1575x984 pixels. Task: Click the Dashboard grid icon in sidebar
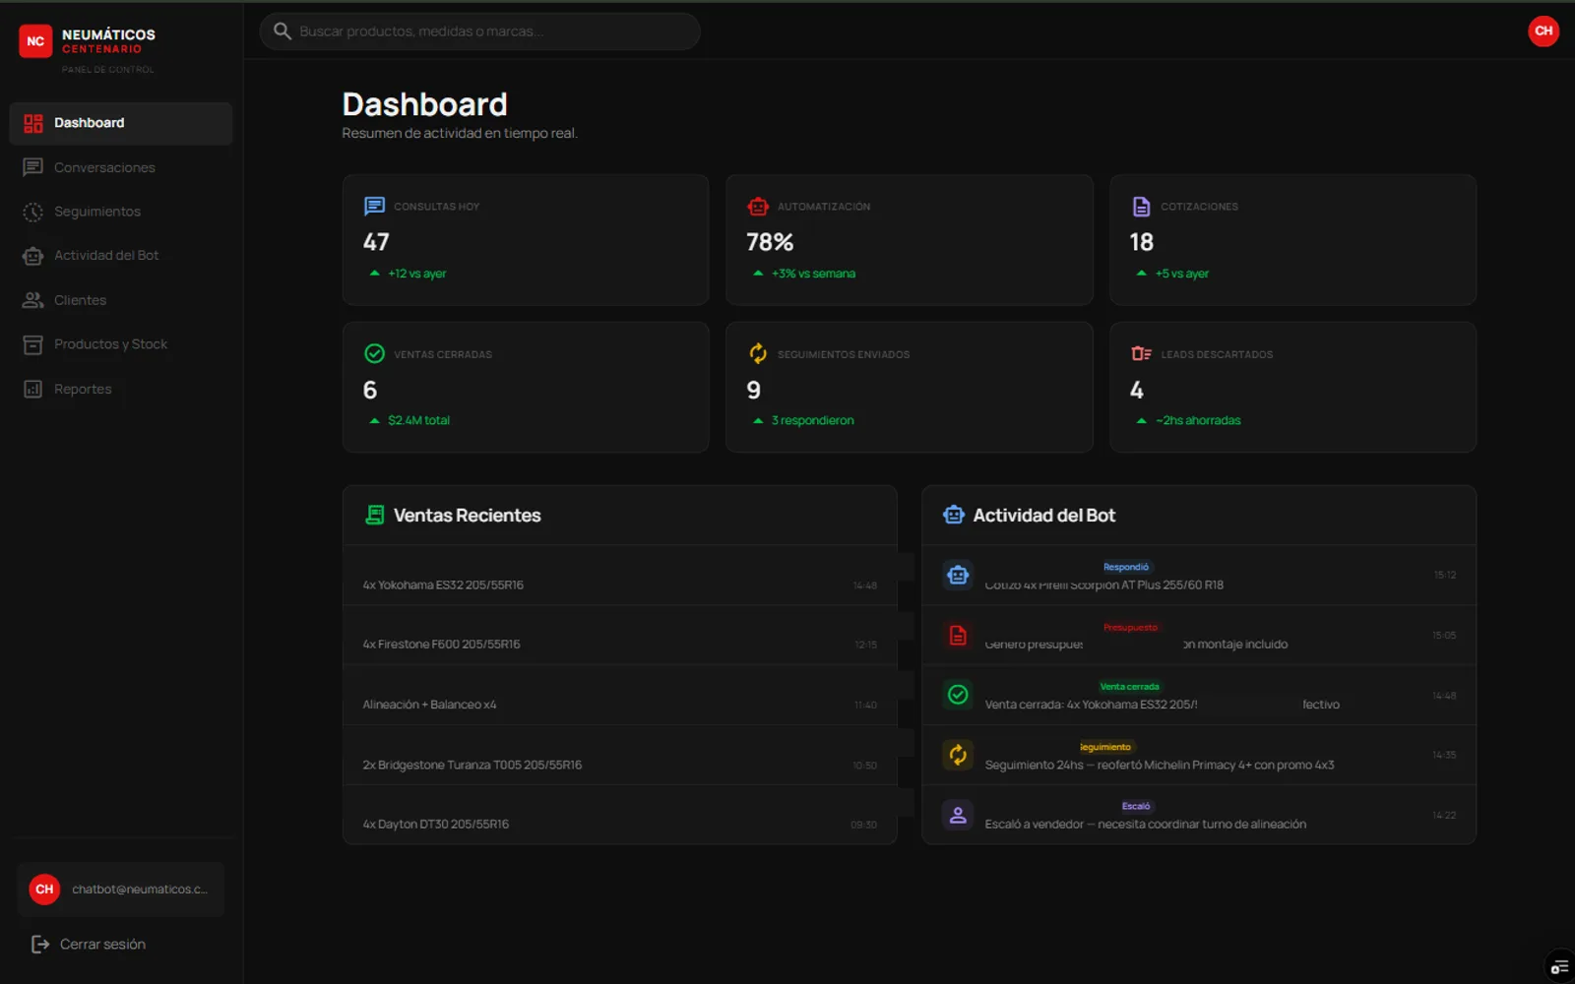click(x=33, y=123)
